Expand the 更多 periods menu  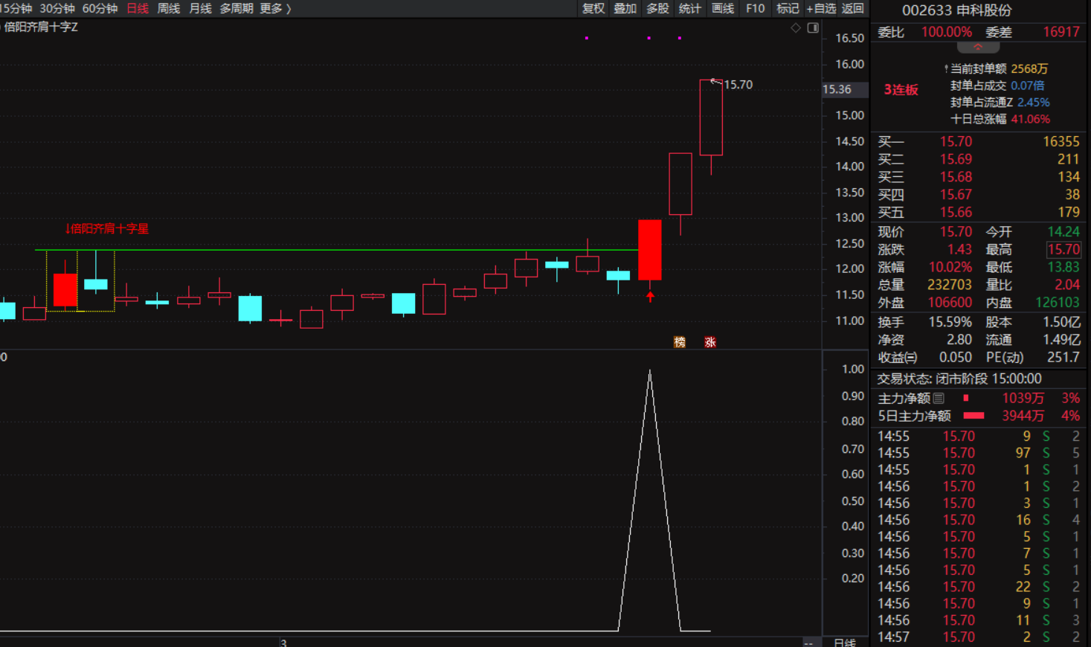click(x=275, y=8)
